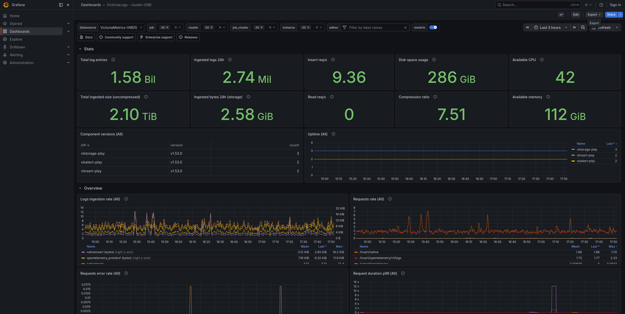Show info for Uptime (All) panel
Image resolution: width=625 pixels, height=314 pixels.
334,134
